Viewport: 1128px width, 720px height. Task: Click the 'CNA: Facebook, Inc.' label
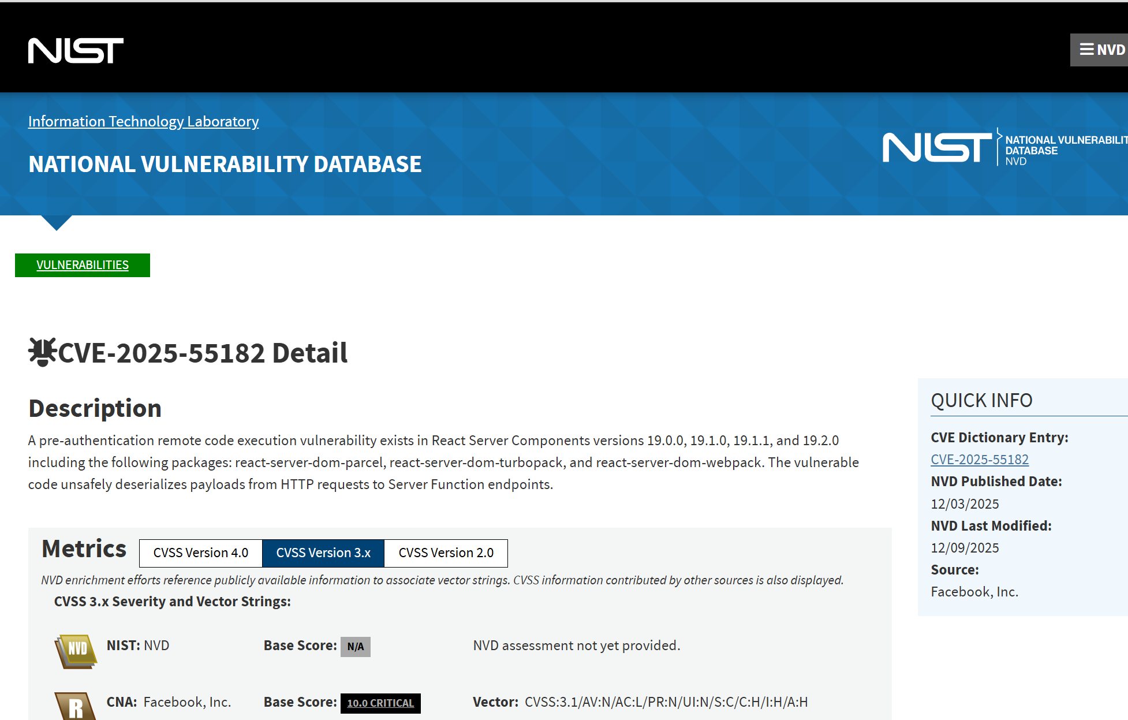pos(169,702)
